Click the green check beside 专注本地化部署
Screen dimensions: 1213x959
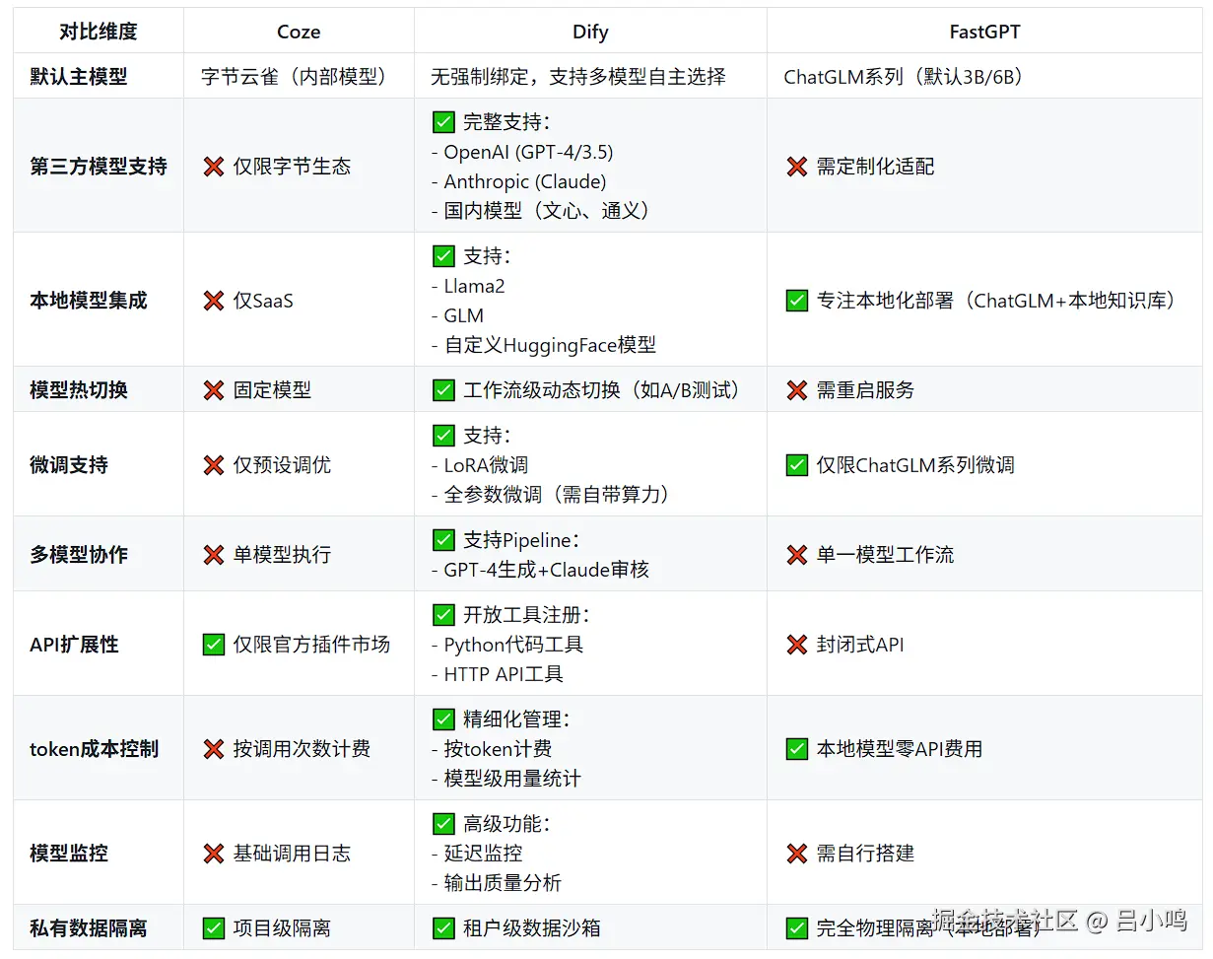797,301
